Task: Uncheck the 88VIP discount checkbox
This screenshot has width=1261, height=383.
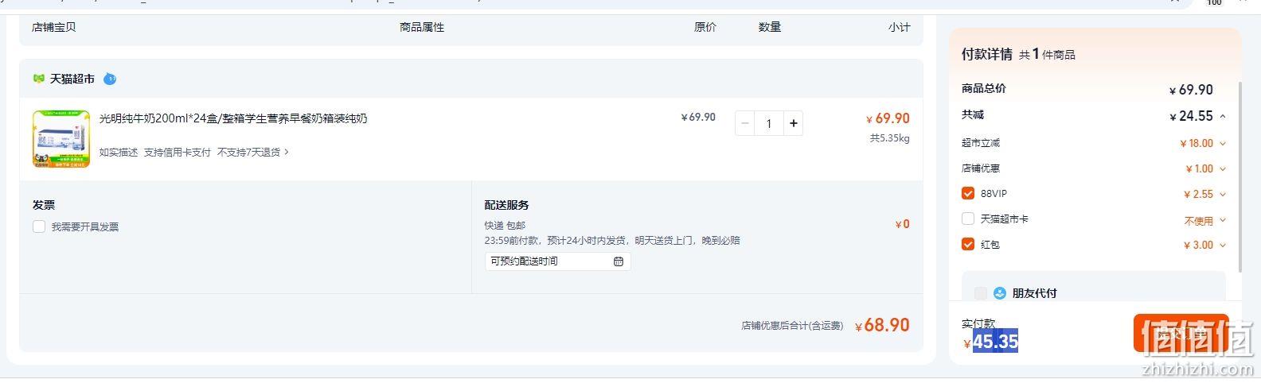Action: click(x=968, y=193)
